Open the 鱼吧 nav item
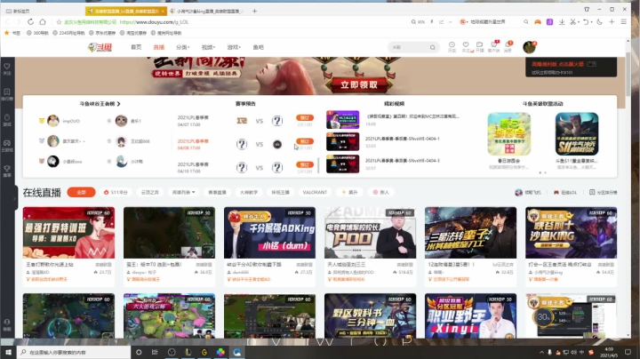The height and width of the screenshot is (359, 640). tap(258, 47)
